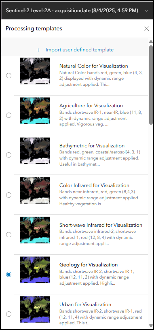Select Agriculture for Visualization radio button

[x=8, y=115]
